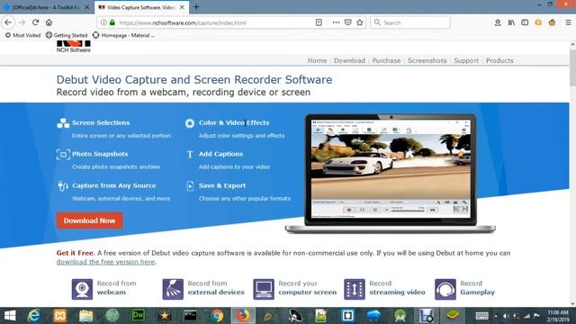
Task: Click the taskbar clock showing 11:06 AM
Action: [557, 316]
